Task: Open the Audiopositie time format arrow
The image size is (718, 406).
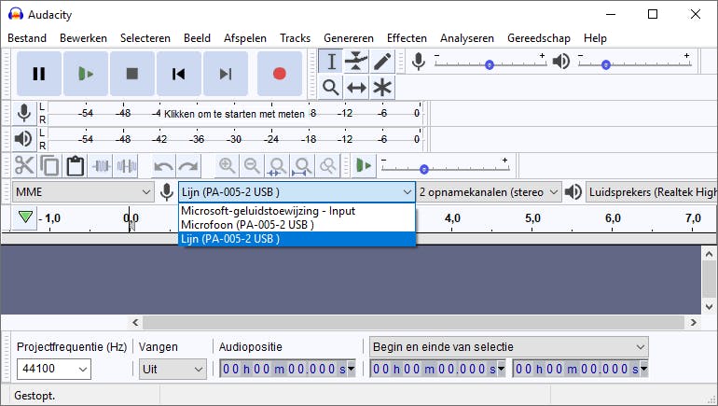Action: [x=352, y=369]
